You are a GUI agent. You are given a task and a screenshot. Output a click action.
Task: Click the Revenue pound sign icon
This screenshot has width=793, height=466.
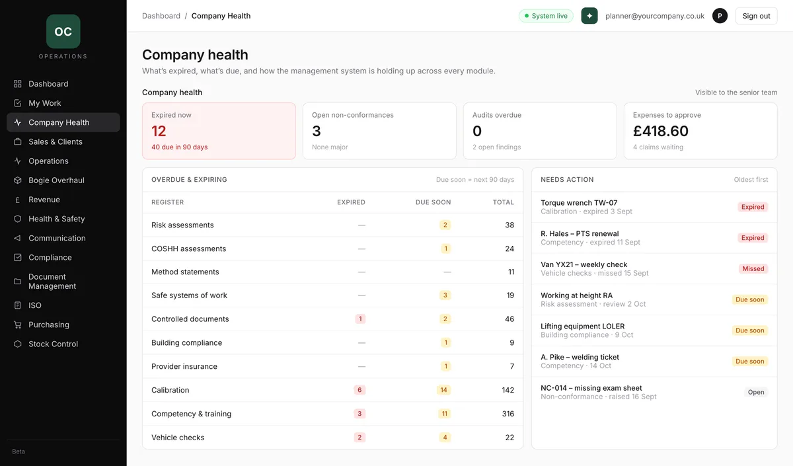[17, 200]
